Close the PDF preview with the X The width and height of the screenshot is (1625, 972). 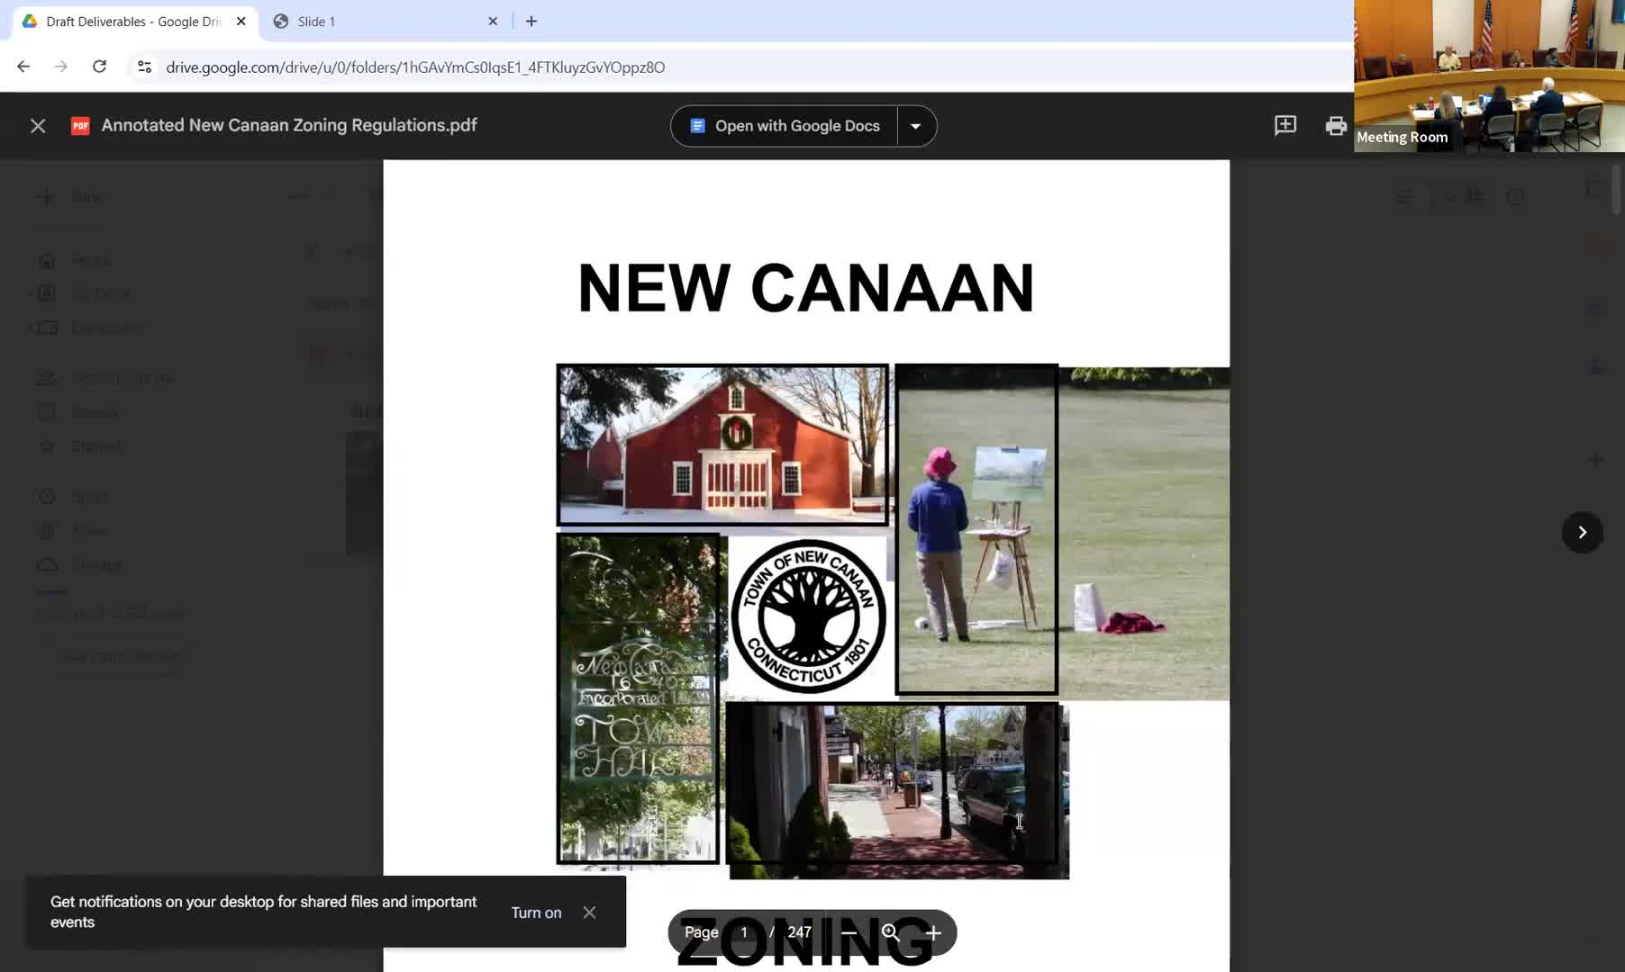click(x=38, y=126)
